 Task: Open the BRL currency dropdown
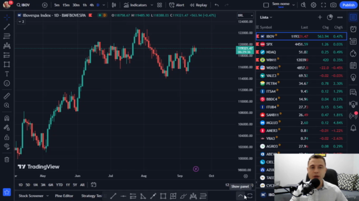point(245,16)
